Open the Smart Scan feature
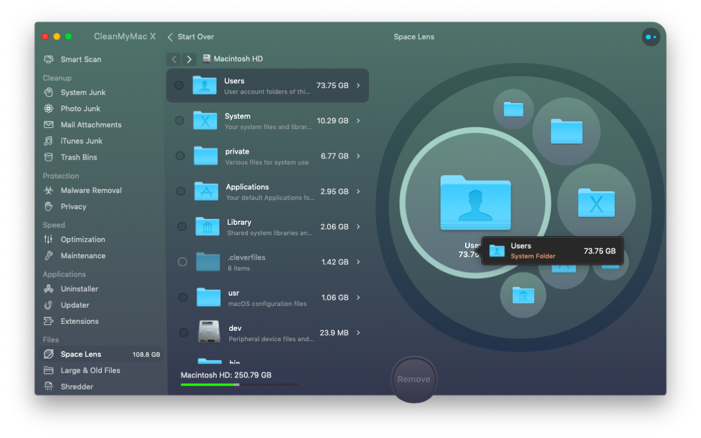This screenshot has height=438, width=701. 81,59
